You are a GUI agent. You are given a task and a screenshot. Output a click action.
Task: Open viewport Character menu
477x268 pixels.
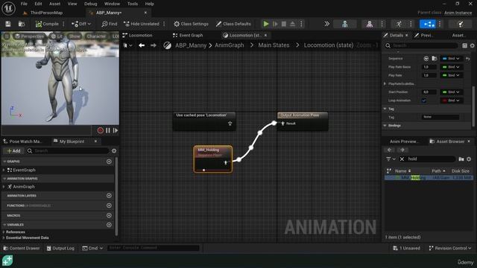click(x=96, y=36)
